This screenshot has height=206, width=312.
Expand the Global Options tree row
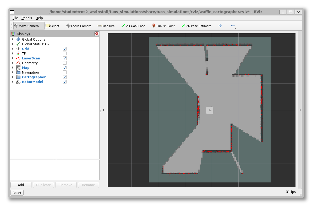[x=13, y=39]
